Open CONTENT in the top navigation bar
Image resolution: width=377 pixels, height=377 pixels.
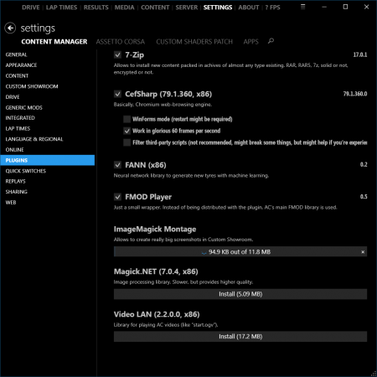(155, 8)
